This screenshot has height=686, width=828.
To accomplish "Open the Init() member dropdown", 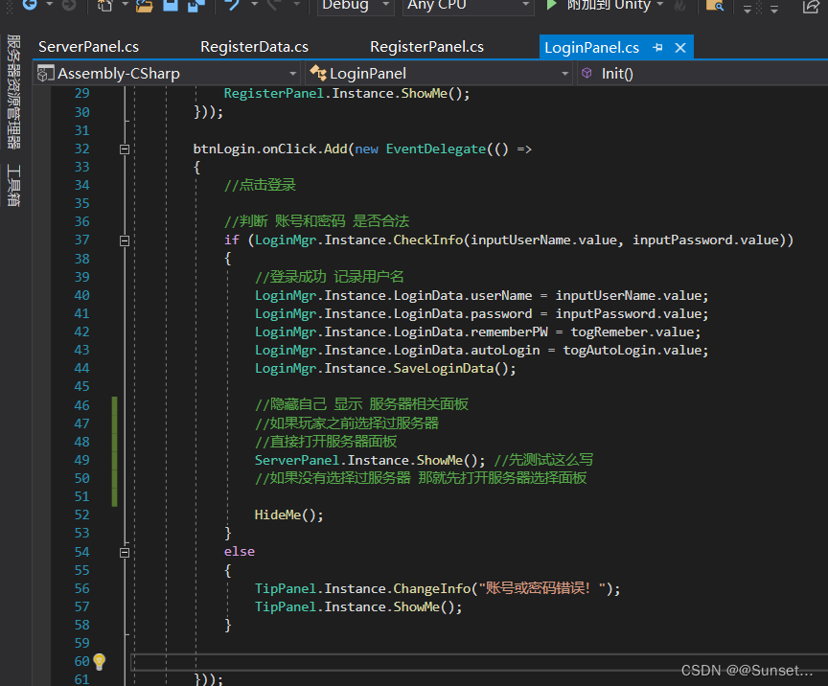I will click(x=702, y=74).
